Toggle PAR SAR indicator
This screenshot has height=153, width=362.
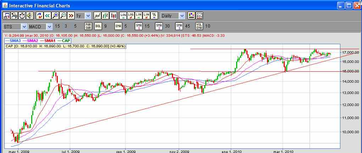pos(88,26)
